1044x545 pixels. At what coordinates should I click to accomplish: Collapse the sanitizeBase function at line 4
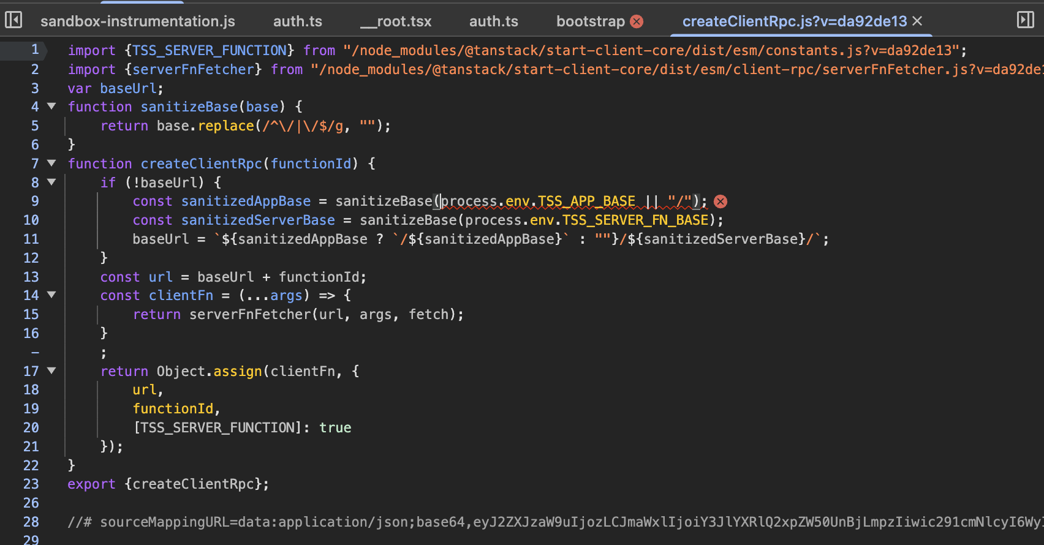(51, 107)
